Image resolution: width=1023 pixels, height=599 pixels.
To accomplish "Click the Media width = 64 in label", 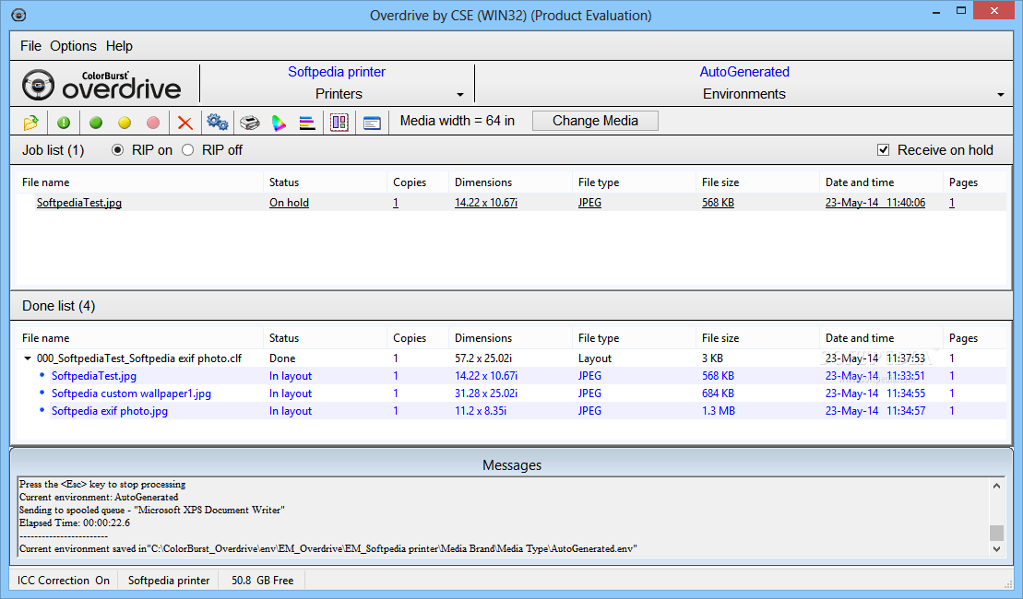I will click(457, 121).
